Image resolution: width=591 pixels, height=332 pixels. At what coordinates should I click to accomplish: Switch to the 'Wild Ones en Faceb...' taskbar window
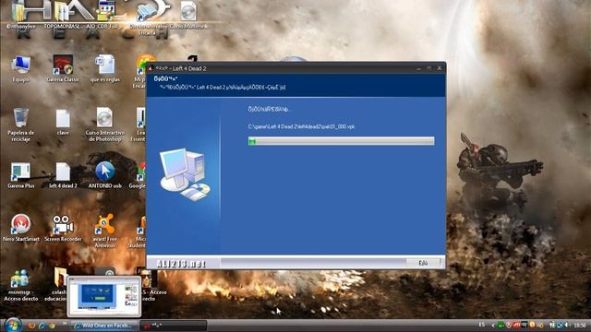click(x=104, y=326)
